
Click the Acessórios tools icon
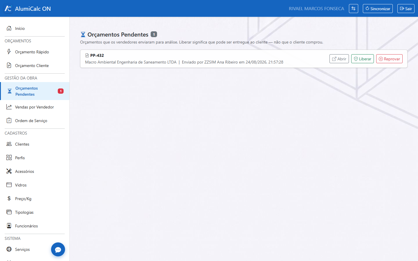tap(9, 171)
